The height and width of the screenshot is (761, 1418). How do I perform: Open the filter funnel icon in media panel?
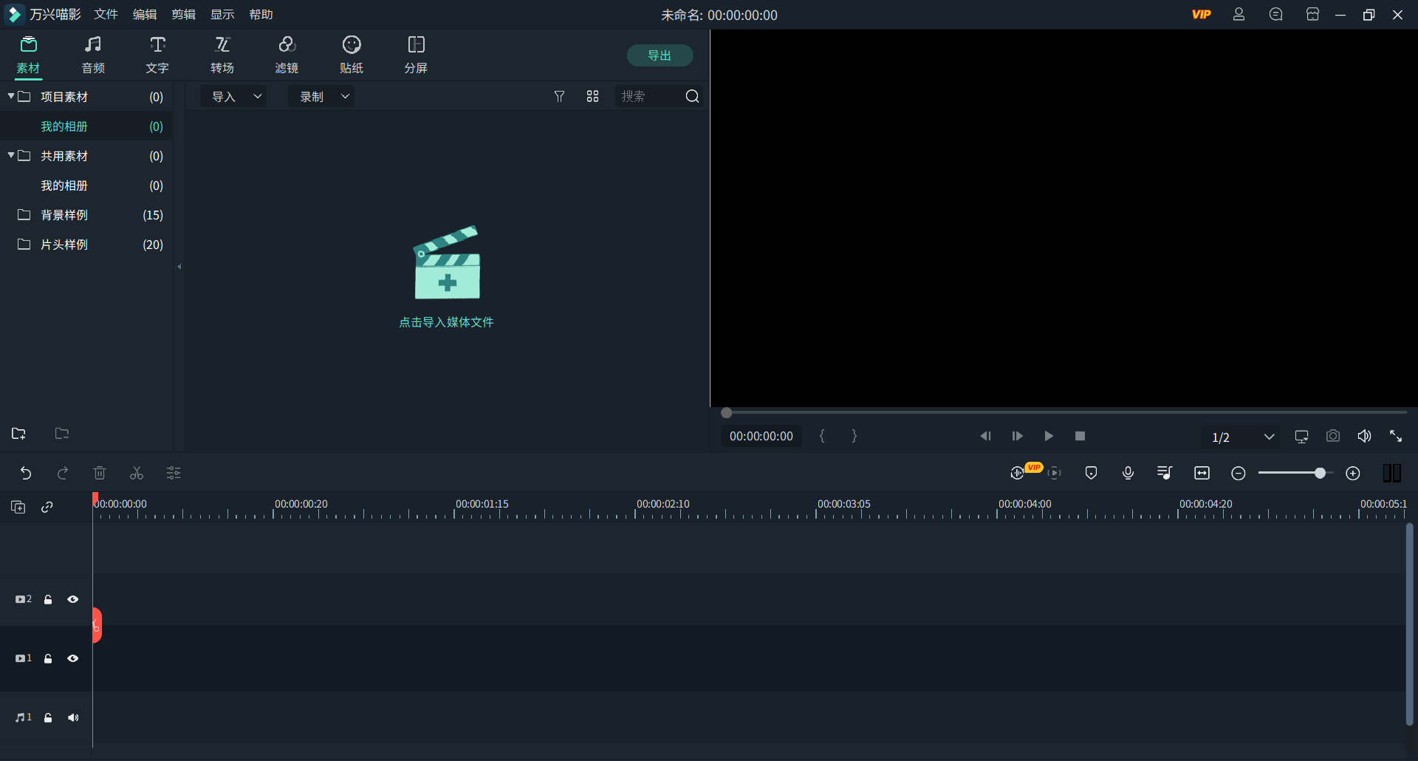(x=559, y=96)
